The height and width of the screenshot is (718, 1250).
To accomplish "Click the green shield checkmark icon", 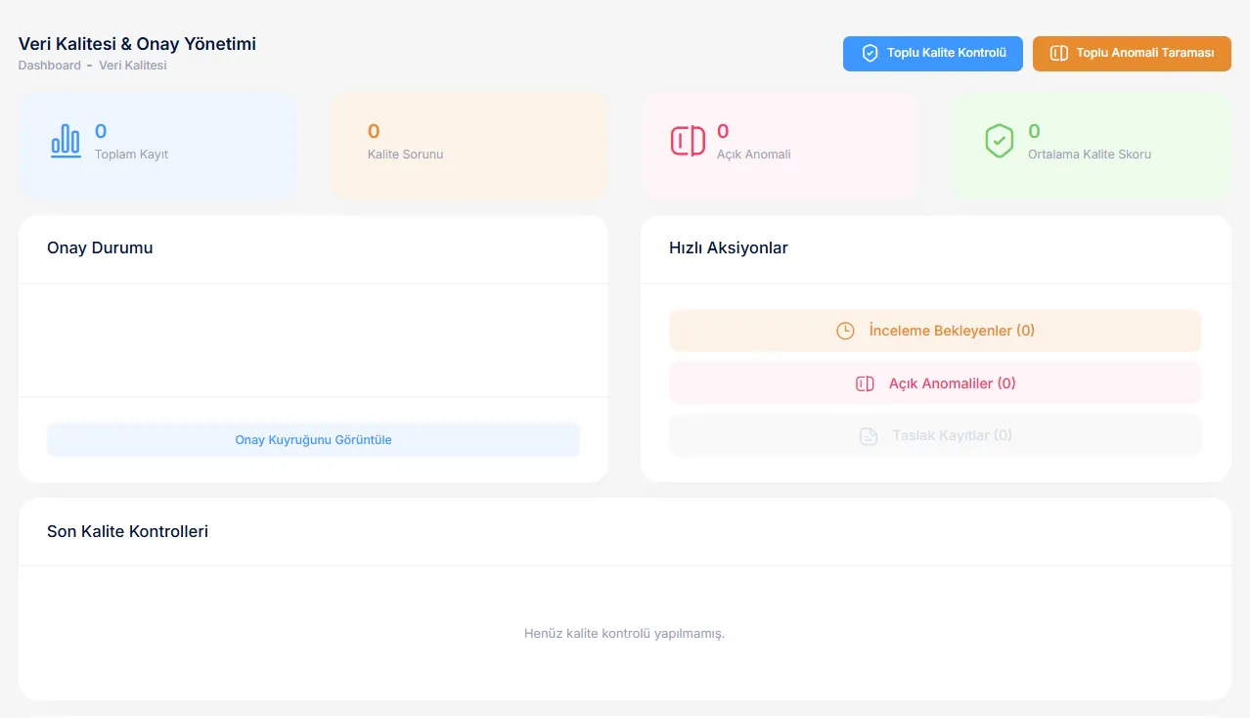I will (999, 141).
